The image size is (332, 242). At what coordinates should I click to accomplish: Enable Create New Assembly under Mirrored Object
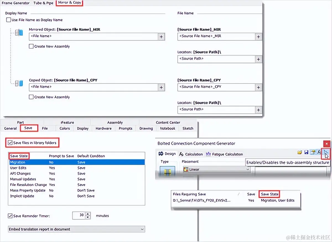coord(31,46)
